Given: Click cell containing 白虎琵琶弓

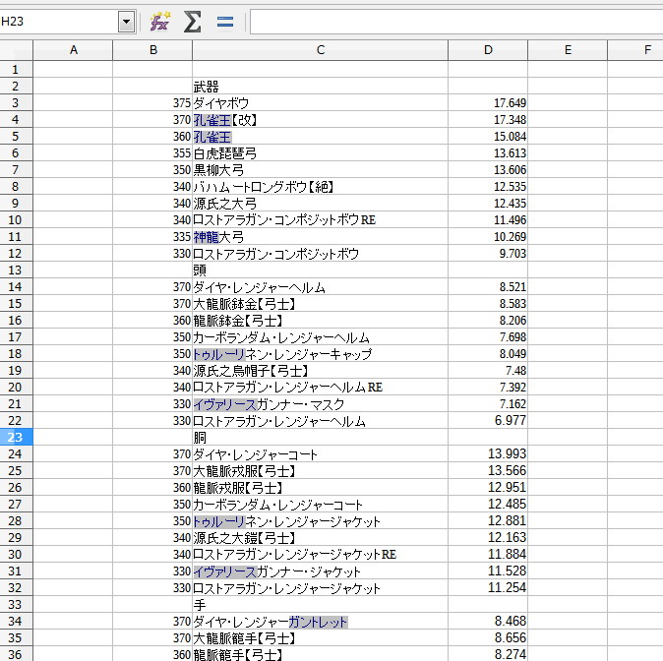Looking at the screenshot, I should pos(320,153).
